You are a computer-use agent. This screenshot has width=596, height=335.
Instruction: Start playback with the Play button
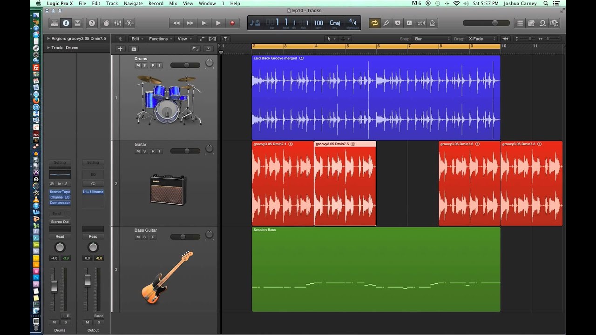218,23
